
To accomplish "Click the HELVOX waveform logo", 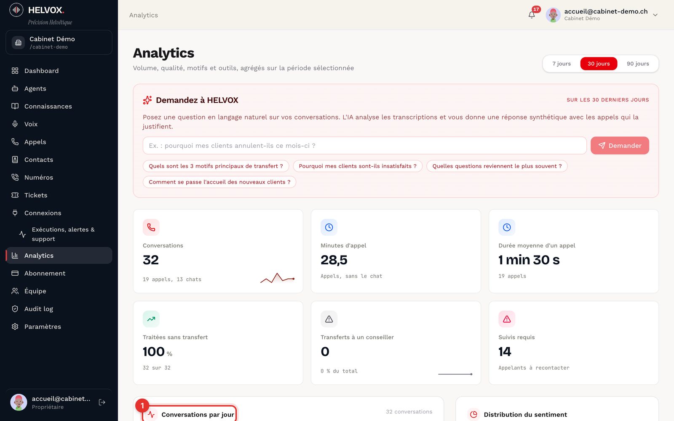I will pos(16,10).
